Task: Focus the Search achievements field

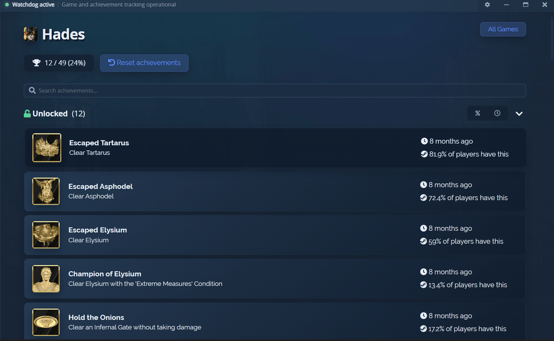Action: click(x=275, y=91)
